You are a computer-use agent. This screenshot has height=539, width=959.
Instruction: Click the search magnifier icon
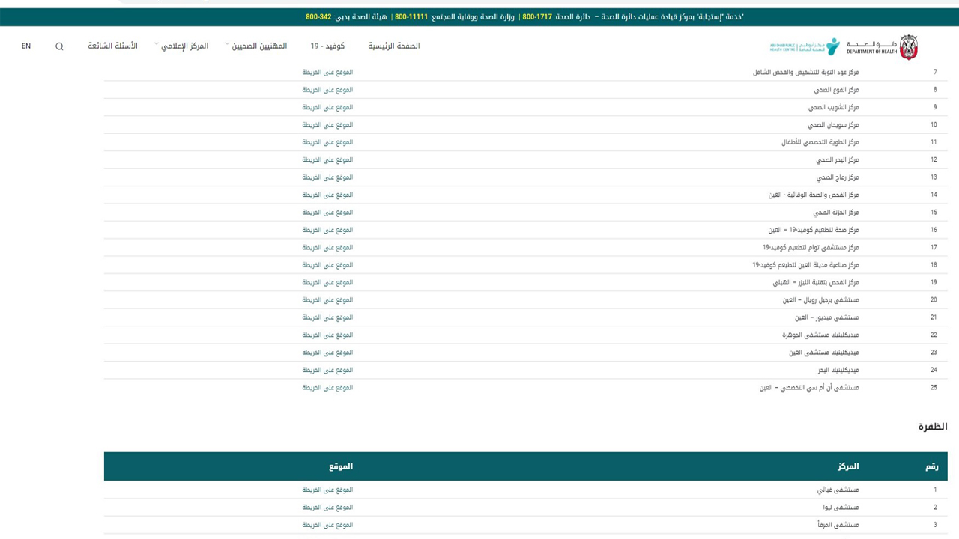point(59,46)
